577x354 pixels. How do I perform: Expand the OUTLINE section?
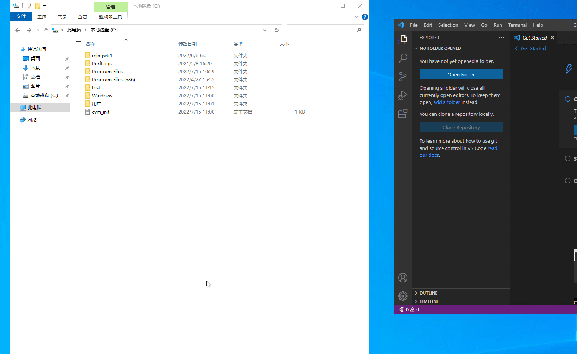coord(428,293)
